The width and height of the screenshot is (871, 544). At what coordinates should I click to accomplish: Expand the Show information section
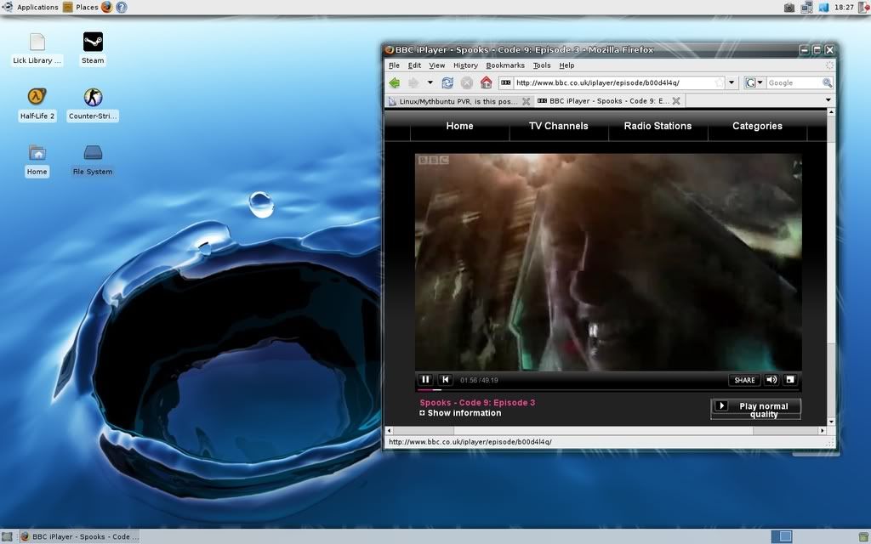[x=460, y=413]
